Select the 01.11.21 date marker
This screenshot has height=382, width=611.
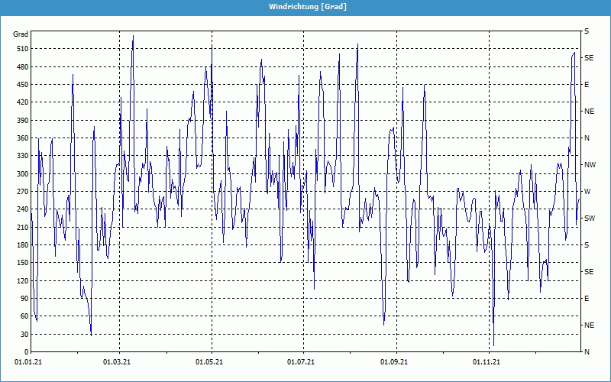487,362
